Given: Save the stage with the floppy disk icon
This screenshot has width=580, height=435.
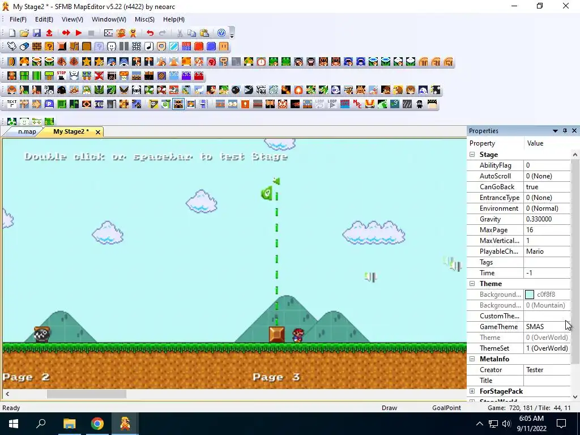Looking at the screenshot, I should 37,33.
